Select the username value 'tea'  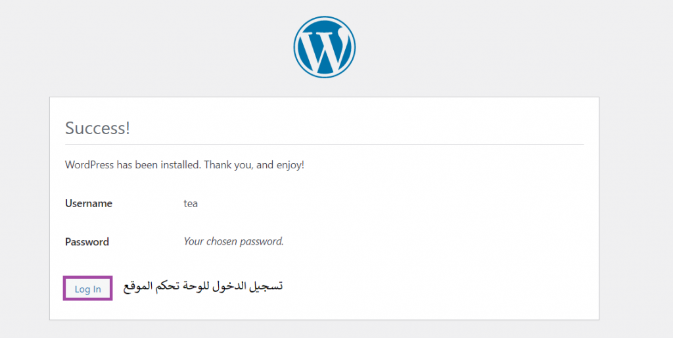click(x=191, y=203)
